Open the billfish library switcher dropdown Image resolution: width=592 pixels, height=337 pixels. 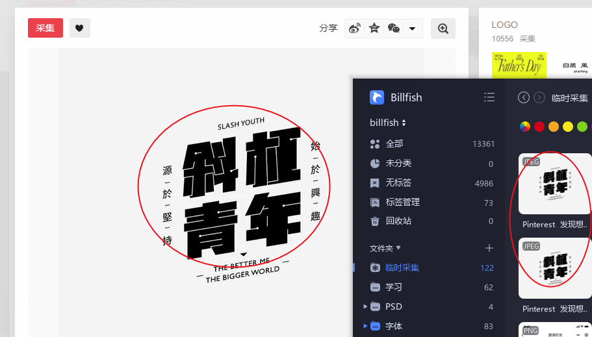pyautogui.click(x=388, y=123)
